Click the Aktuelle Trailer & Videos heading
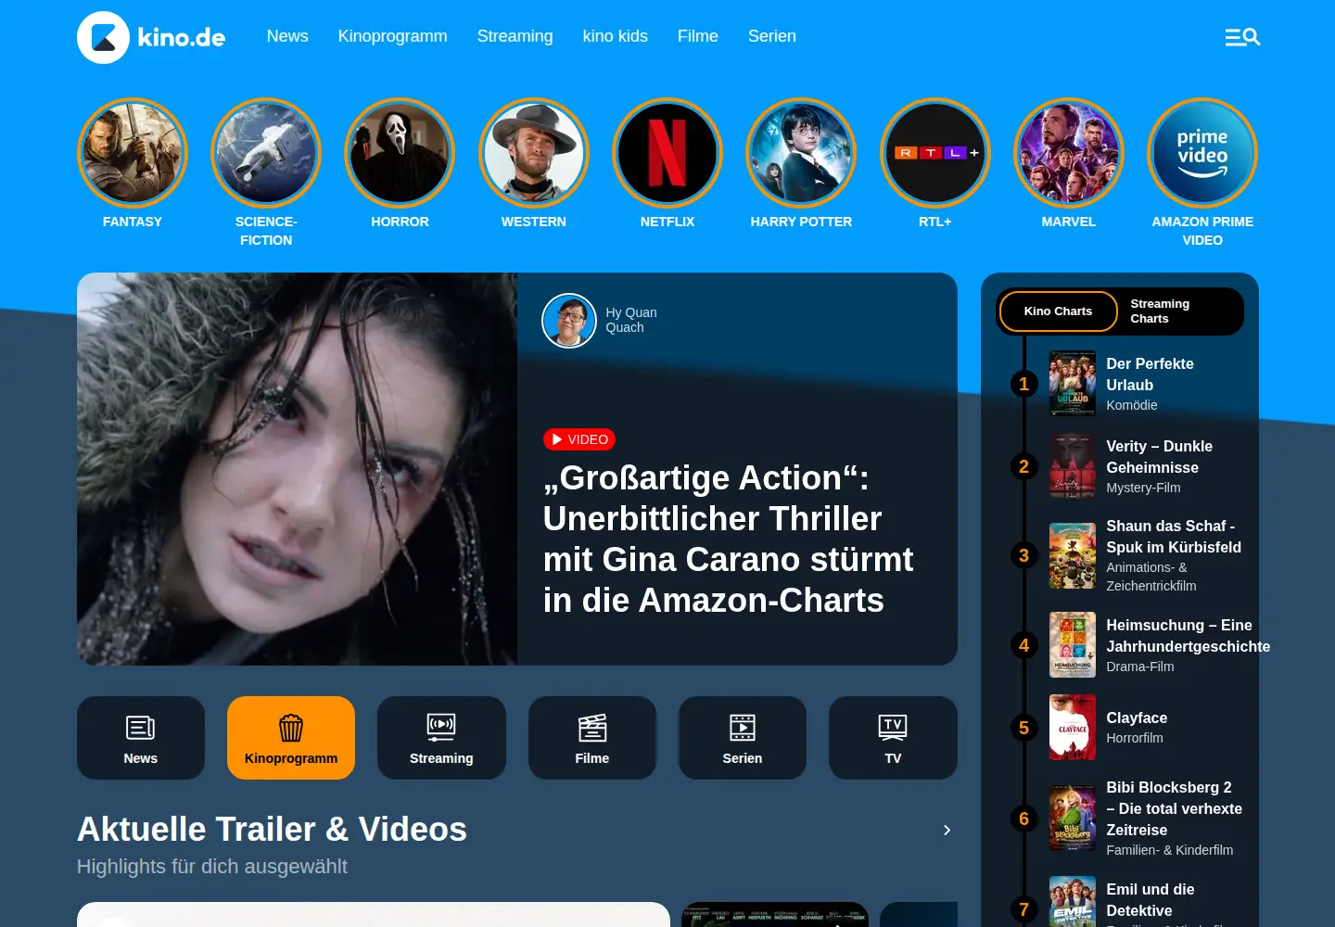 272,830
